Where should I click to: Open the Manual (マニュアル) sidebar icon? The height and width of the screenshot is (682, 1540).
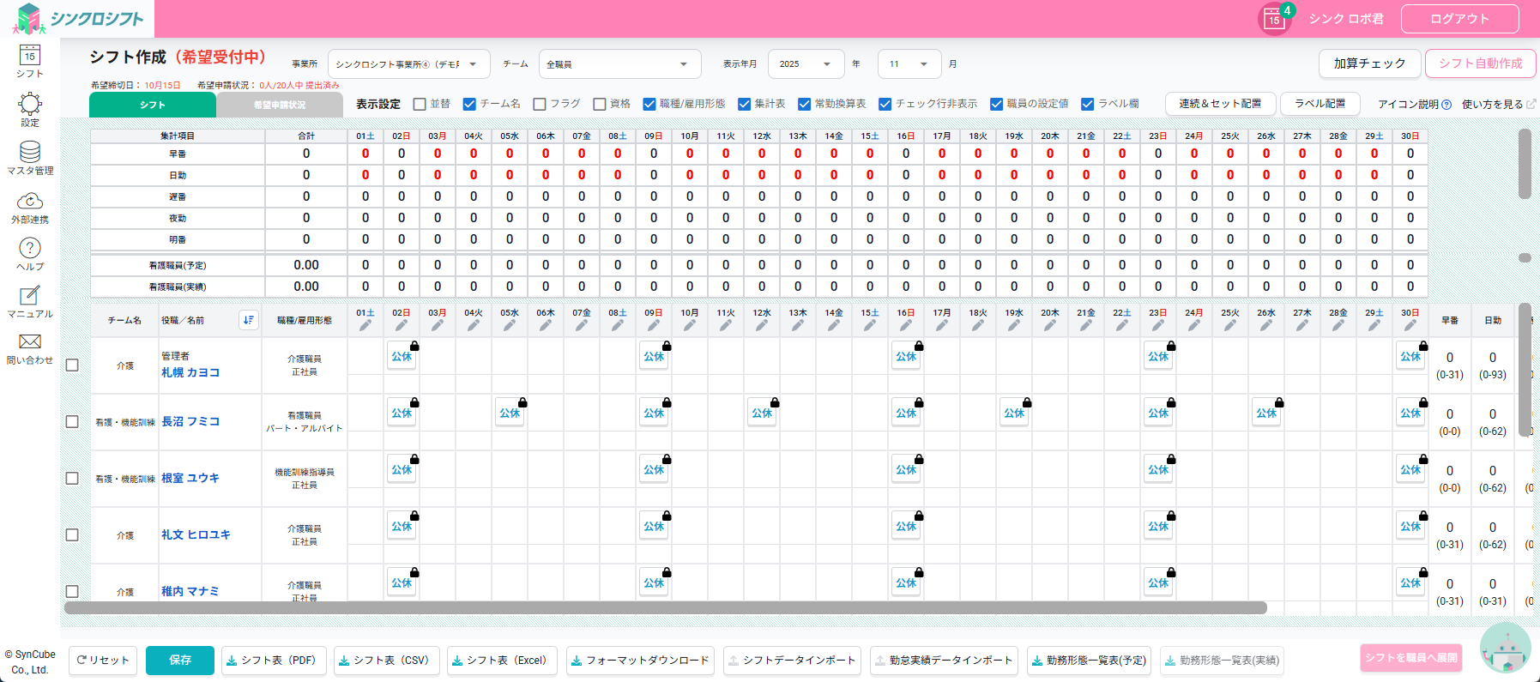pos(30,299)
